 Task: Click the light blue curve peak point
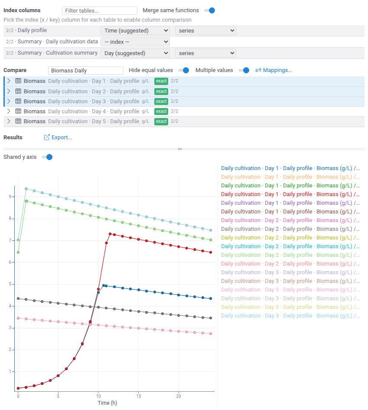click(26, 189)
